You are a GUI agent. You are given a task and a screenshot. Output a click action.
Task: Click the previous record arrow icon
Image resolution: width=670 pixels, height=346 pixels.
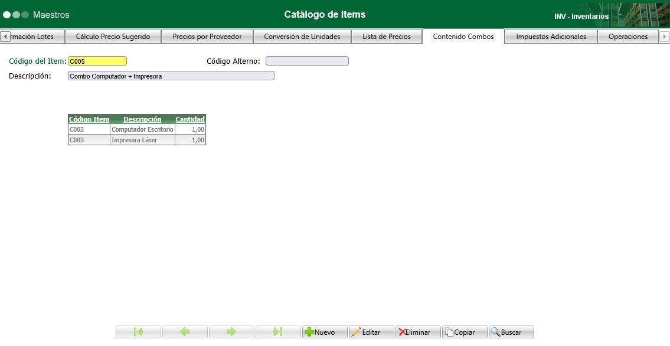pos(185,331)
